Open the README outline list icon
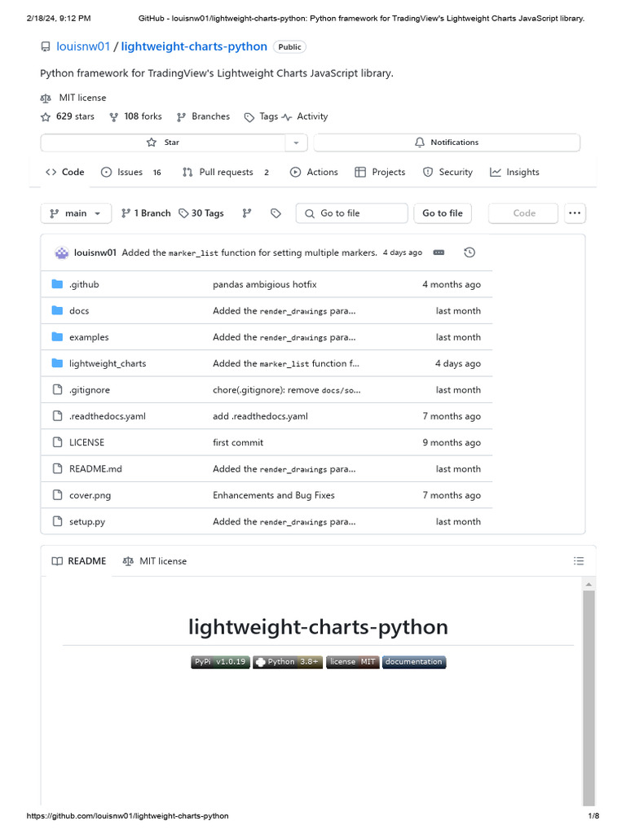The height and width of the screenshot is (834, 626). tap(579, 561)
